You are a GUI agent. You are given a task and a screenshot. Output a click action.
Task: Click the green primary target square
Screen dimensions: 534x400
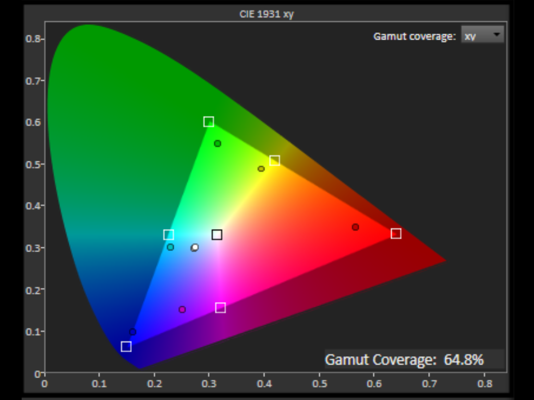click(209, 122)
